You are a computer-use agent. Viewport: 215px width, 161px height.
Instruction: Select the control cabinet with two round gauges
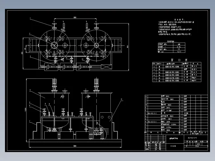pos(106,125)
